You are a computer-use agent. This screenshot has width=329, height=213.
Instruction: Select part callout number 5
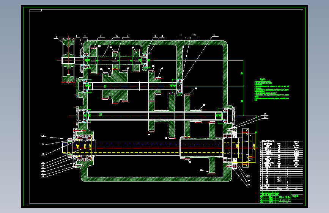[117, 36]
